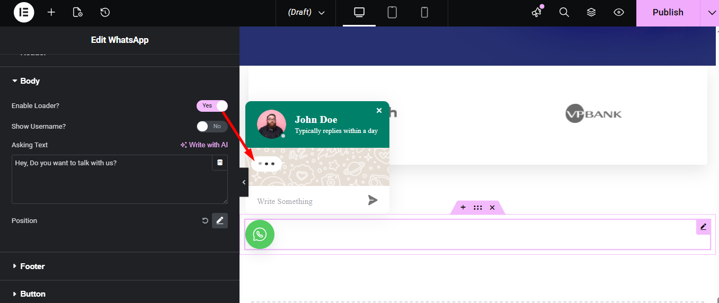Click the Position label
719x303 pixels.
(x=24, y=221)
